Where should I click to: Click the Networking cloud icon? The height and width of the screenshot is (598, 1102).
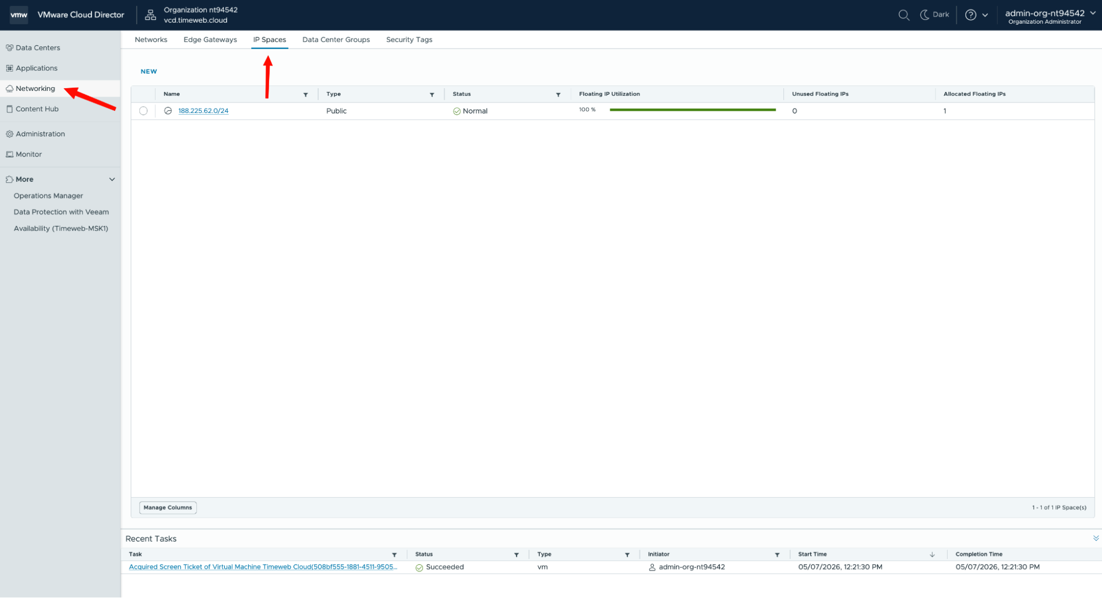point(9,89)
